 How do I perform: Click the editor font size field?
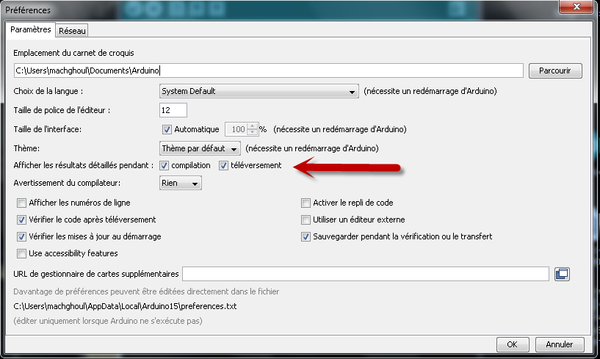pos(173,110)
